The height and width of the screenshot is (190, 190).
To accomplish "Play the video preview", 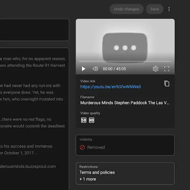I will click(x=83, y=69).
